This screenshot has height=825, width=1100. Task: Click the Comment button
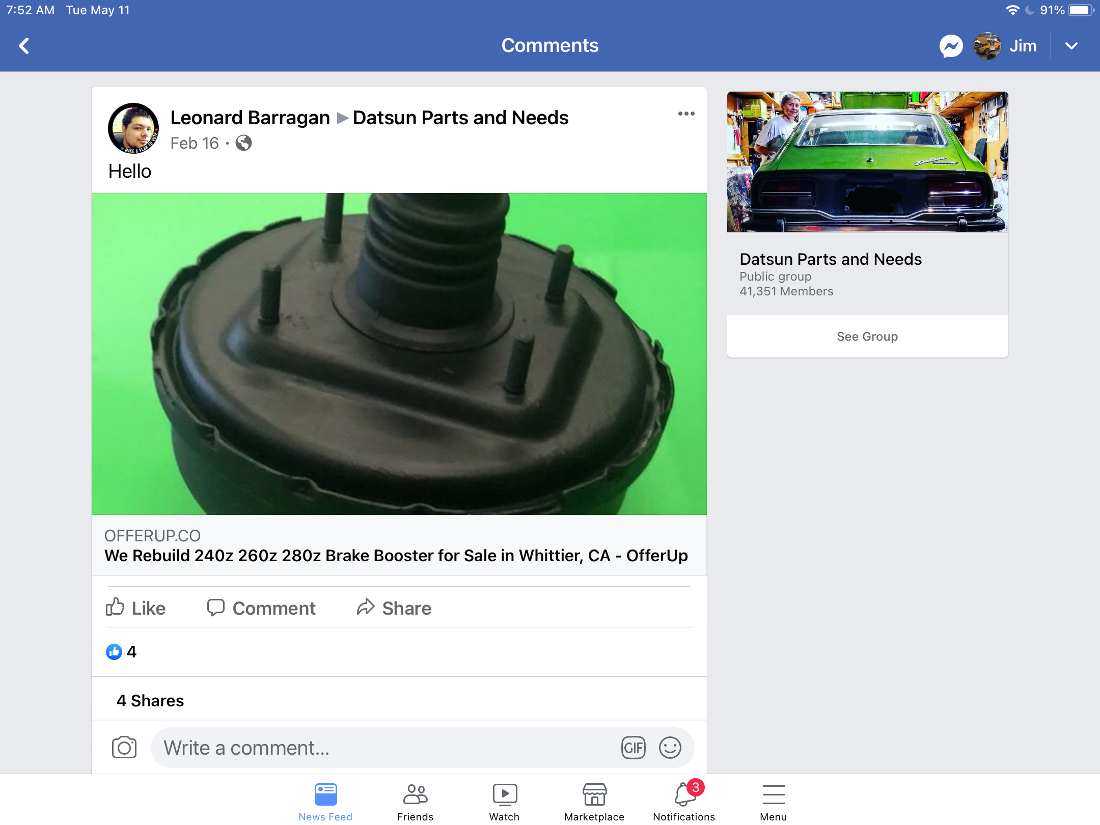(x=261, y=608)
